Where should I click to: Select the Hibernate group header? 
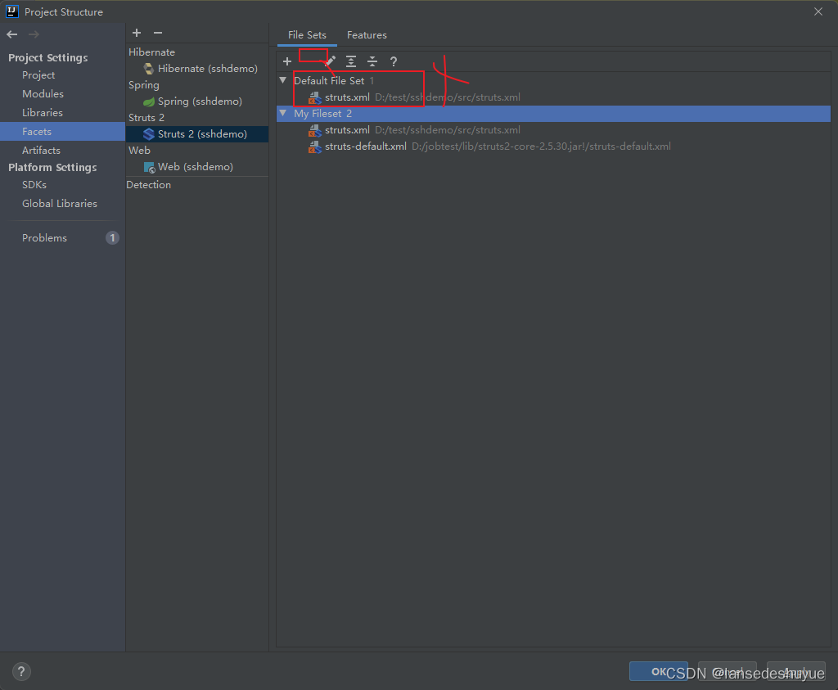151,52
